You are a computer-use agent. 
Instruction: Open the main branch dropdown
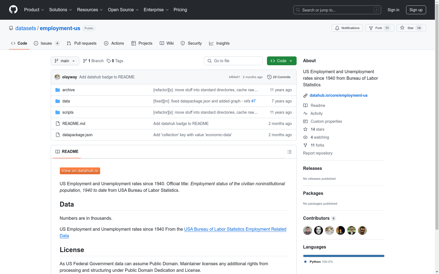65,61
